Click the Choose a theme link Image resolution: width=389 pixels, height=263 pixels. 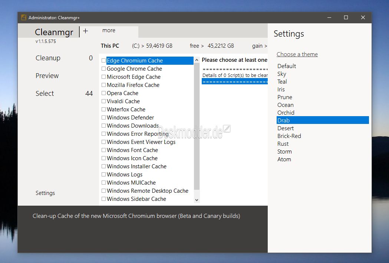(297, 54)
